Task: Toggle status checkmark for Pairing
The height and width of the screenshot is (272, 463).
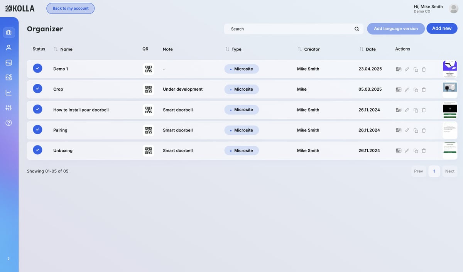Action: click(x=37, y=130)
